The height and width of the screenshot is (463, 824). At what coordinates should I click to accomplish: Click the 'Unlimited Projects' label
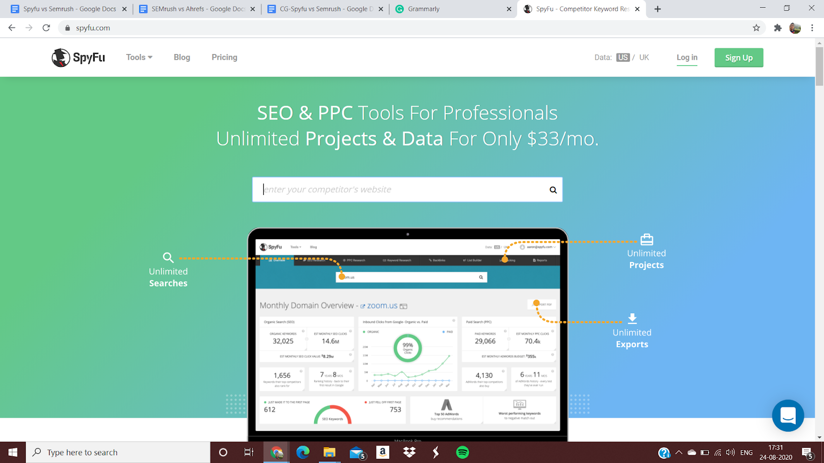coord(646,259)
